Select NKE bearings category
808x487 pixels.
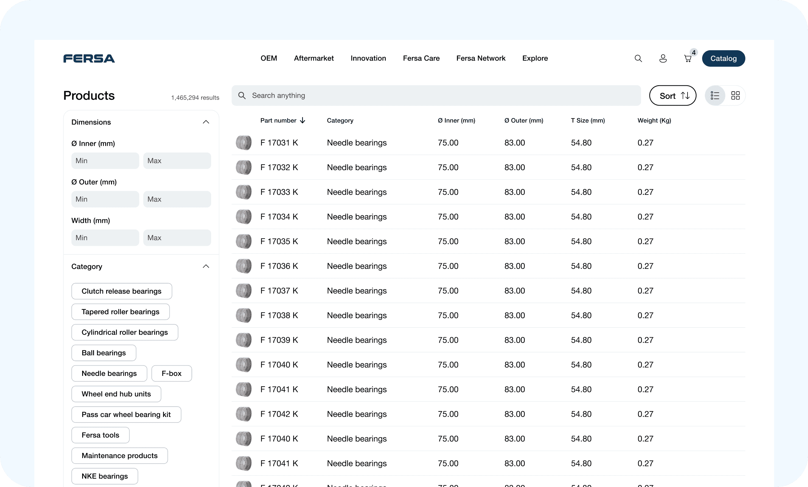coord(105,476)
